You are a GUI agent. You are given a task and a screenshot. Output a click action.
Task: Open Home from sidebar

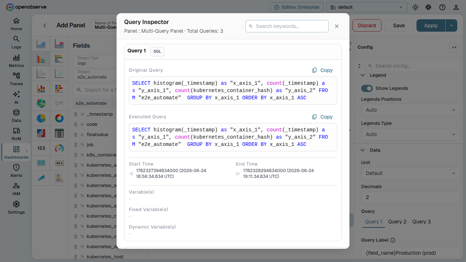click(x=16, y=24)
